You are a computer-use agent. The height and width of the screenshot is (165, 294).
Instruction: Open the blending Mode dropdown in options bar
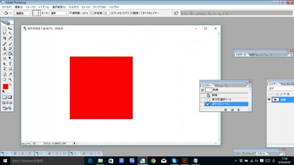pos(59,13)
